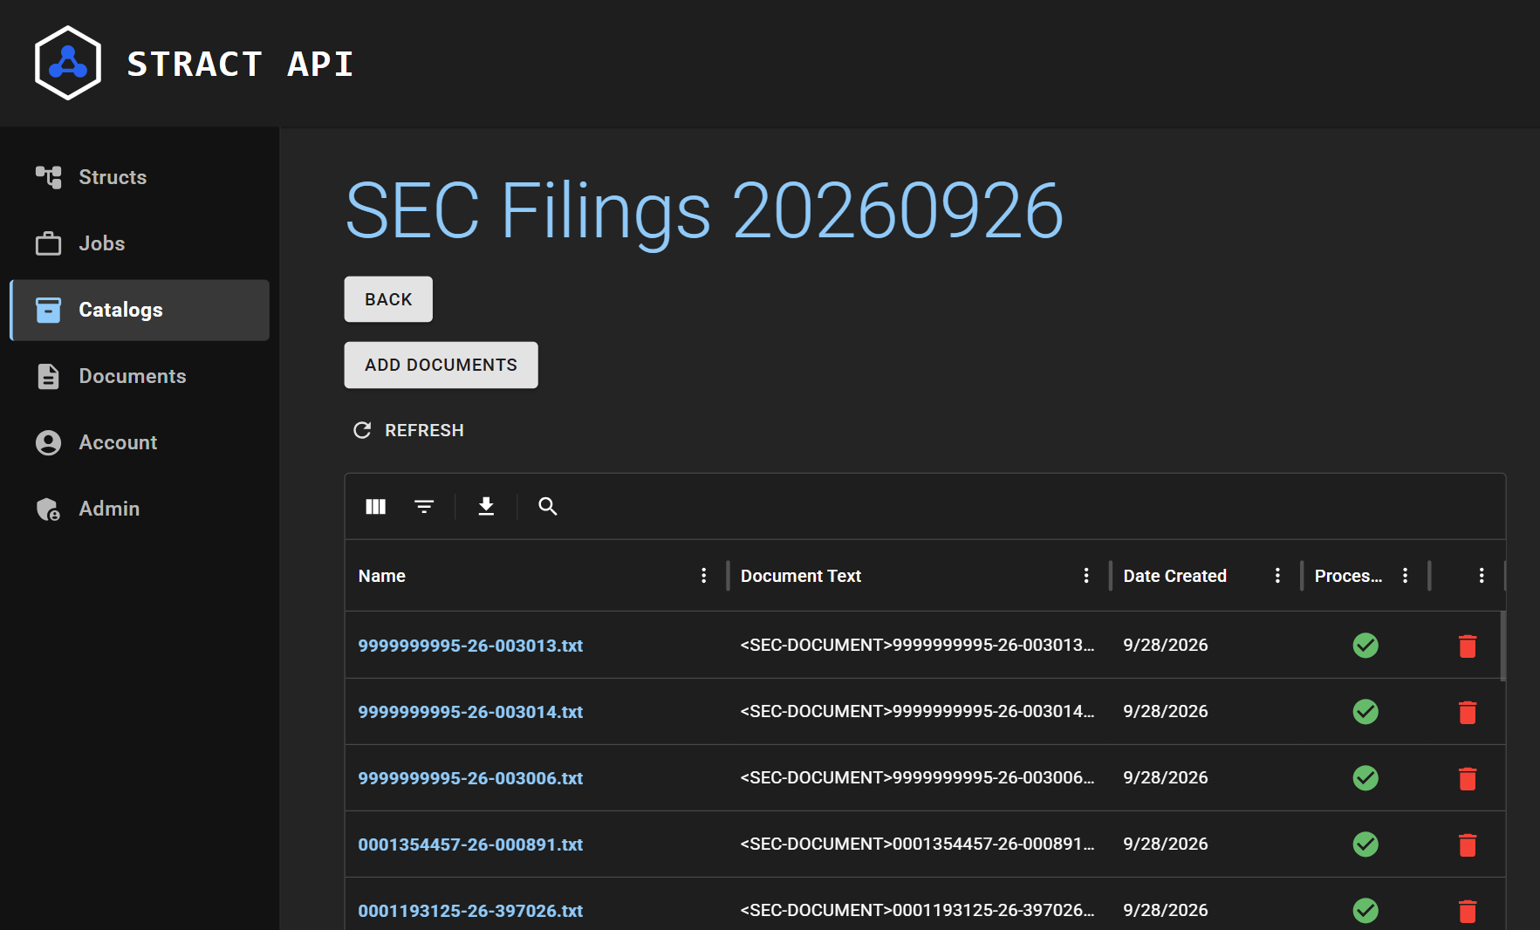Open the Documents sidebar section
The height and width of the screenshot is (930, 1540).
(x=140, y=376)
